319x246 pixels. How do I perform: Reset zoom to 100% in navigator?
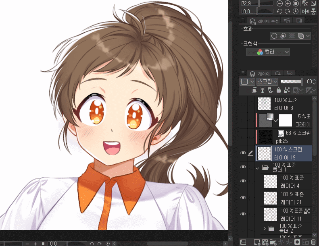pyautogui.click(x=296, y=4)
